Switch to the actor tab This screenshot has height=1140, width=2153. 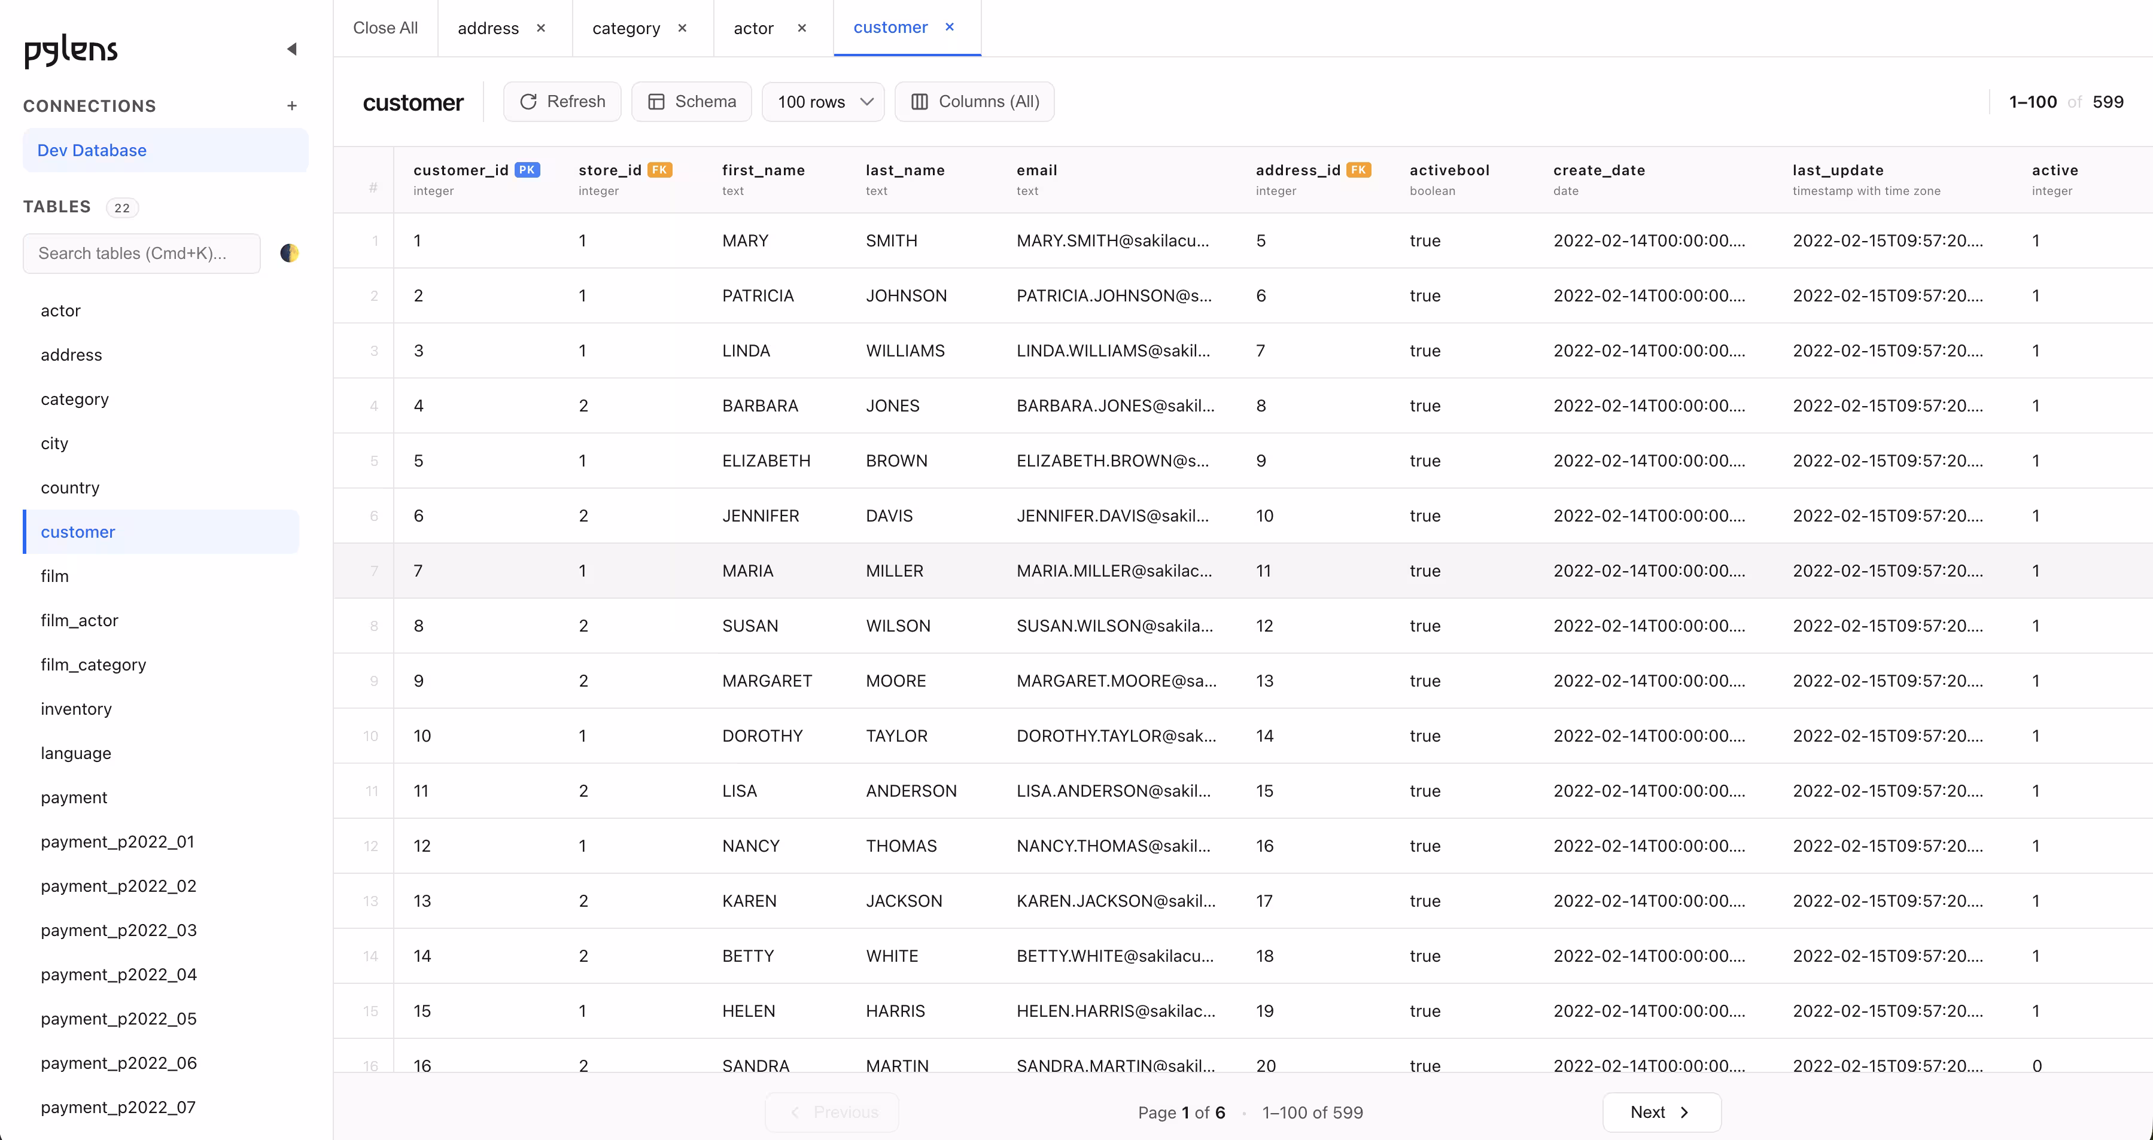[x=753, y=28]
